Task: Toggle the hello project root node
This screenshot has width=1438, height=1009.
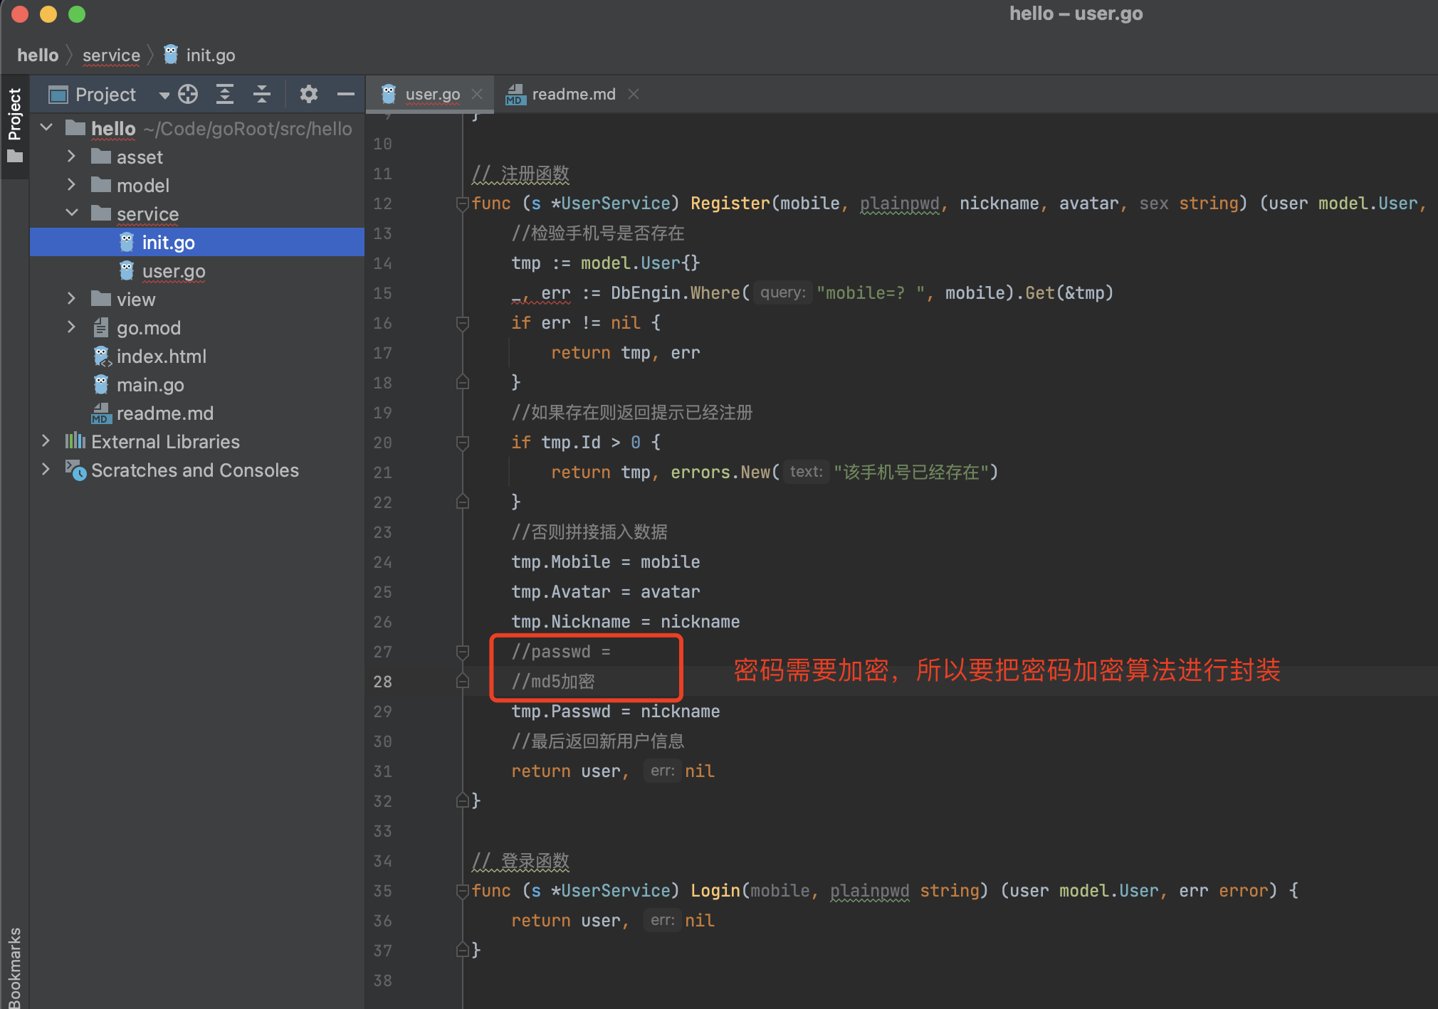Action: pyautogui.click(x=47, y=129)
